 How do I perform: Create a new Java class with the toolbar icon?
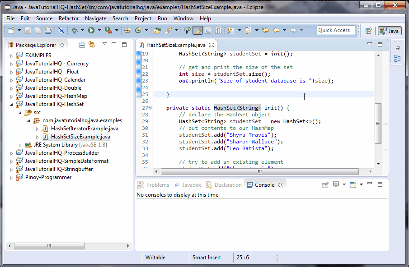(138, 31)
